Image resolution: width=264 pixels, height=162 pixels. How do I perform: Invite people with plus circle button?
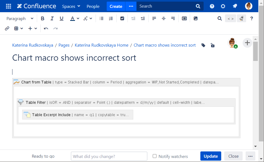coord(247,43)
